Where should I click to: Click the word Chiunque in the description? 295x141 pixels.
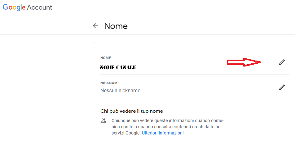pyautogui.click(x=120, y=121)
